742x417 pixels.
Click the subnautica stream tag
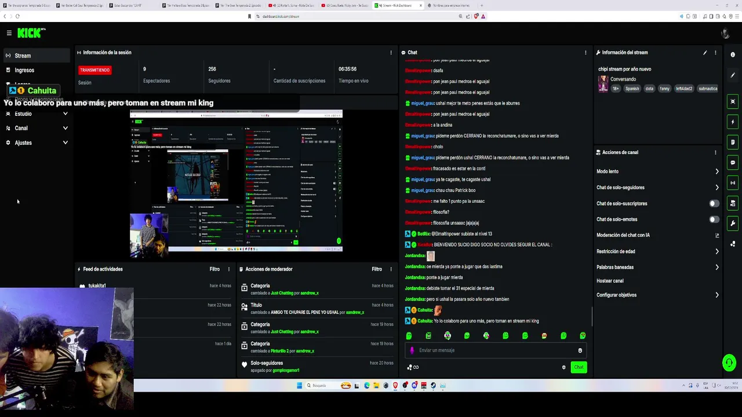(708, 89)
